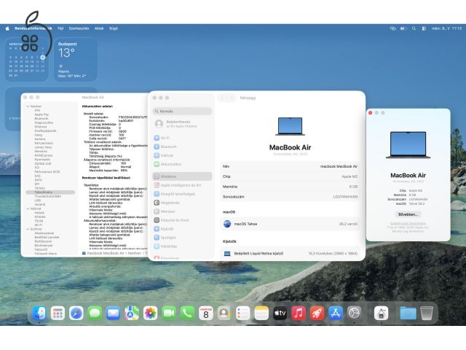The image size is (466, 350).
Task: Go forward in System Settings navigation
Action: 232,98
